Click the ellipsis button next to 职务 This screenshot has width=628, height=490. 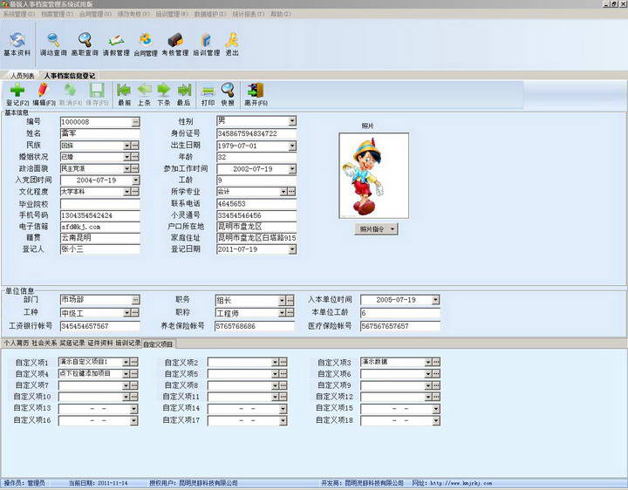tap(290, 300)
